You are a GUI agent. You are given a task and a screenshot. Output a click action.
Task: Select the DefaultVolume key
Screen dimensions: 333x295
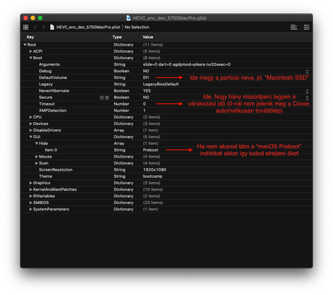tap(53, 78)
